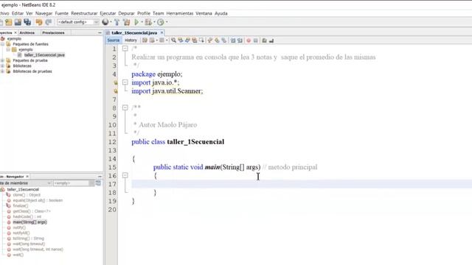
Task: Open the run project dropdown arrow
Action: (142, 22)
